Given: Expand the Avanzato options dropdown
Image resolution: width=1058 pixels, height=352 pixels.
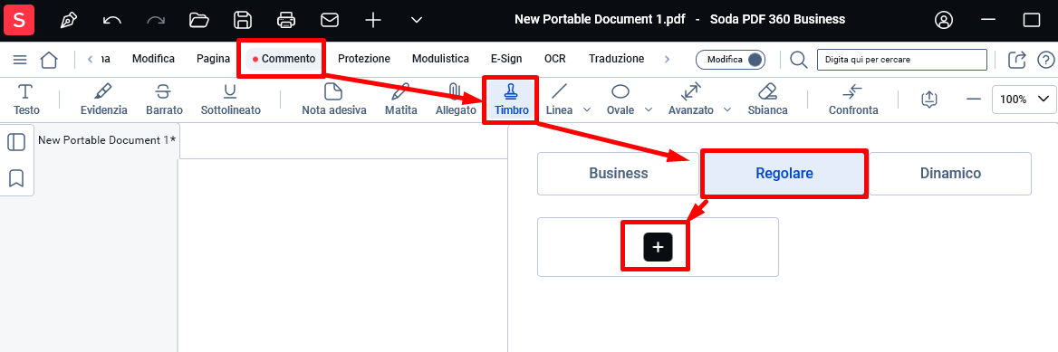Looking at the screenshot, I should point(727,109).
